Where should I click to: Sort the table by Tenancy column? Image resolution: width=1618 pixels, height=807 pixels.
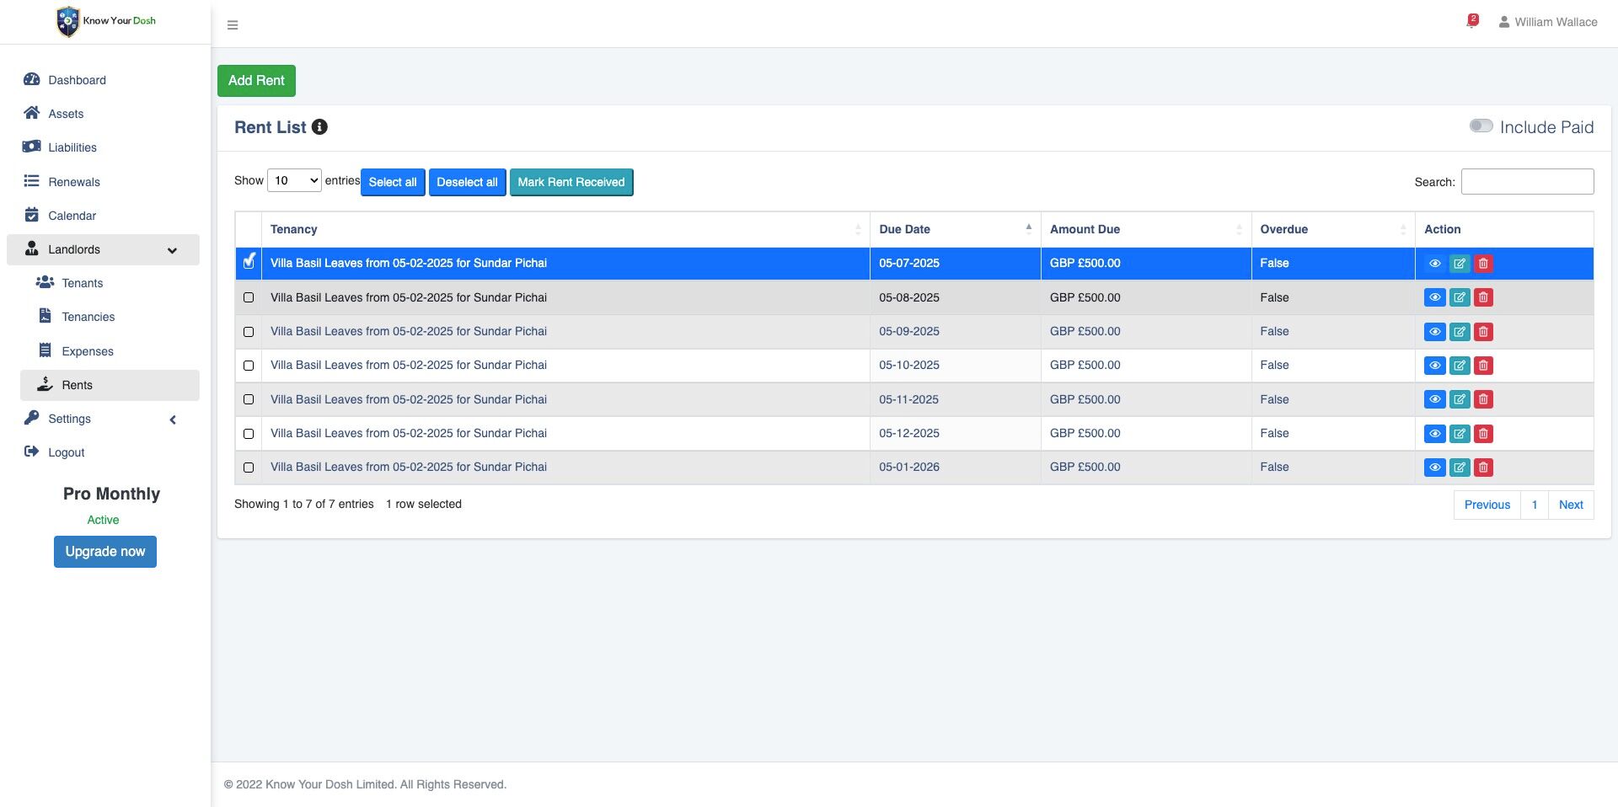click(565, 229)
